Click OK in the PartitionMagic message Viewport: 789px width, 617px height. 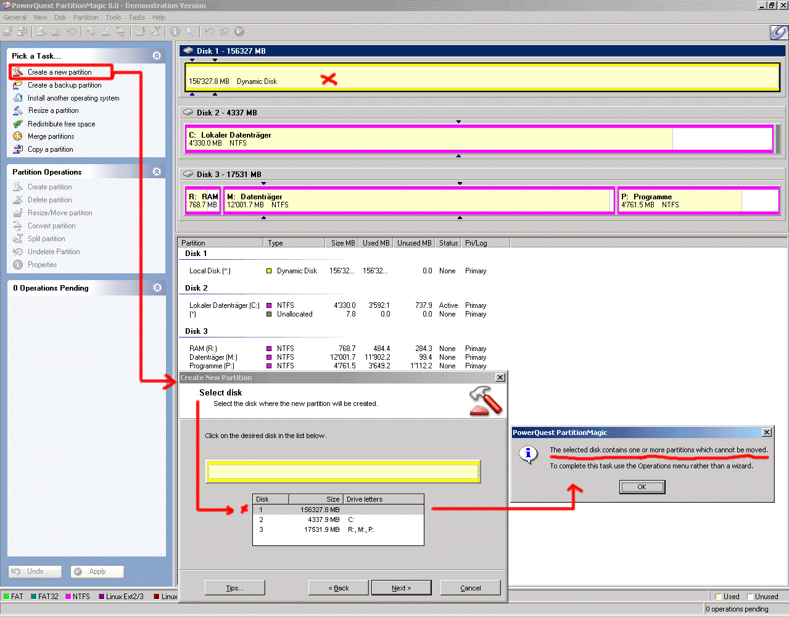[x=642, y=487]
